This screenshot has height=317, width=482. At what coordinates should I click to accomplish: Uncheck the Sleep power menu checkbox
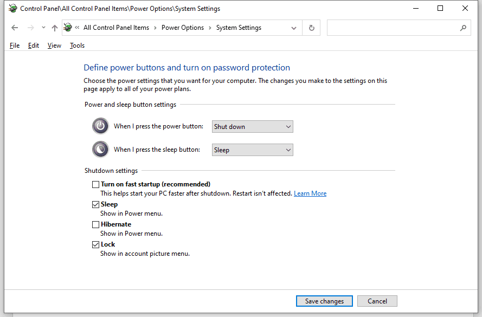click(95, 204)
